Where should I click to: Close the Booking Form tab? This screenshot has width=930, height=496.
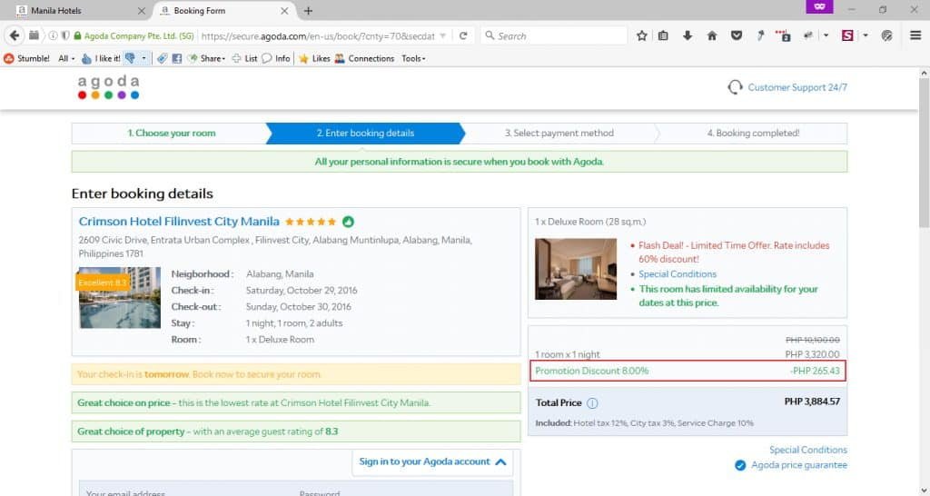pos(284,11)
